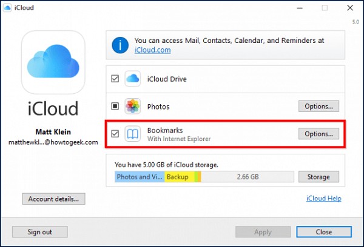The height and width of the screenshot is (247, 364).
Task: Click the Bookmarks book icon
Action: [133, 134]
